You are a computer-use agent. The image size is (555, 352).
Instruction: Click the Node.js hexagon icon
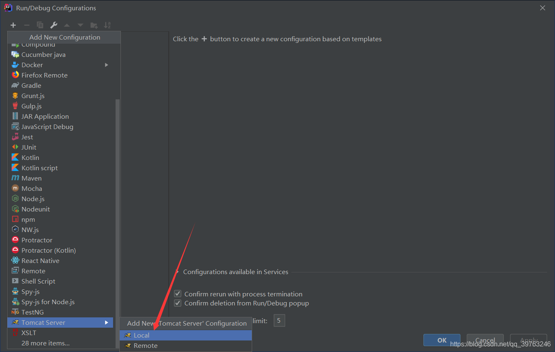tap(15, 199)
